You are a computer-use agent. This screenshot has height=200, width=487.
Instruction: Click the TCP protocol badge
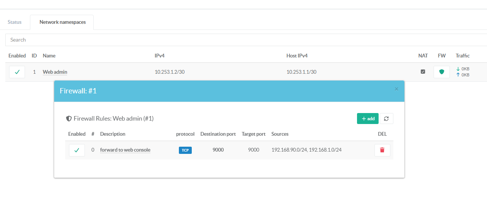pos(185,150)
